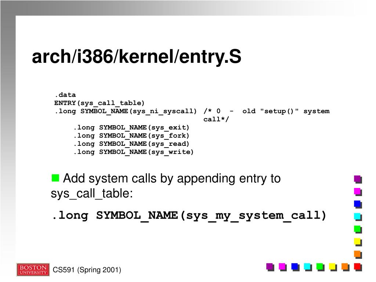Click the SYMBOL_NAME(sys_ni_syscall) code line
The width and height of the screenshot is (376, 282).
pos(126,111)
